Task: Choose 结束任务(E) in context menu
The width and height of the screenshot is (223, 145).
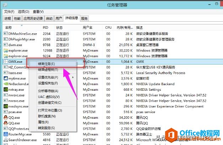Action: tap(53, 64)
